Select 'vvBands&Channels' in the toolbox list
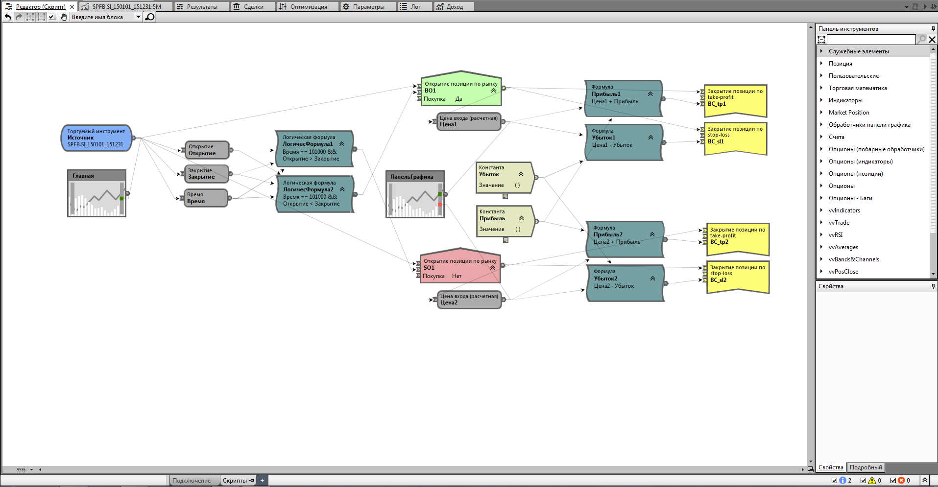 (x=854, y=259)
